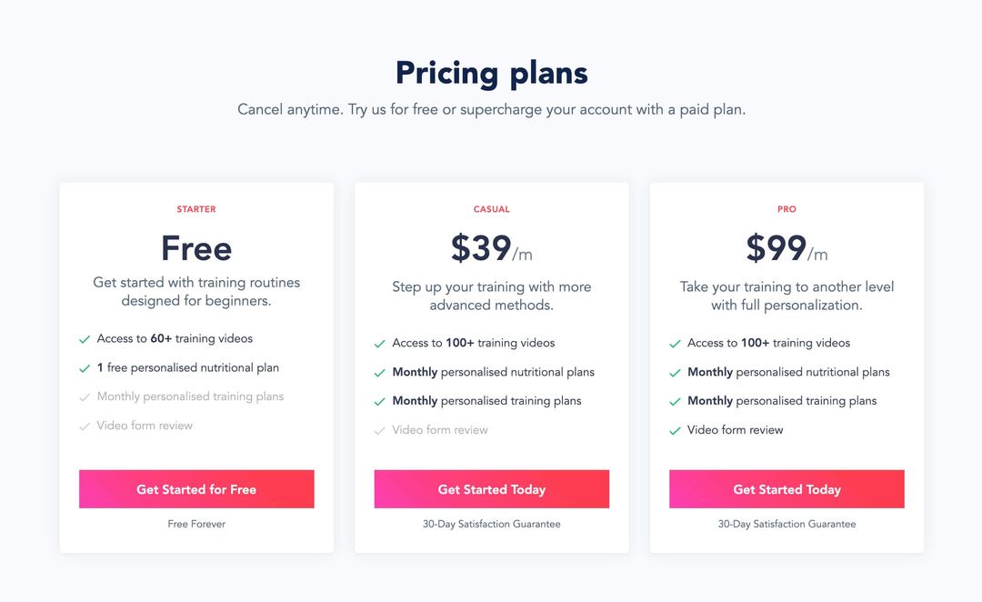Select the STARTER plan card

(196, 208)
